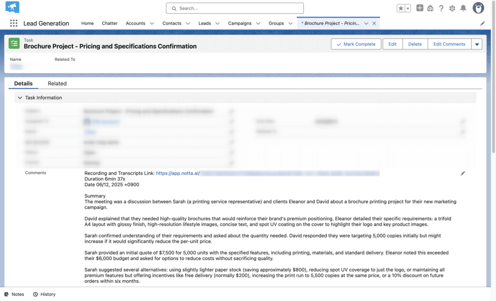Close the Brochure Project tab

click(374, 23)
